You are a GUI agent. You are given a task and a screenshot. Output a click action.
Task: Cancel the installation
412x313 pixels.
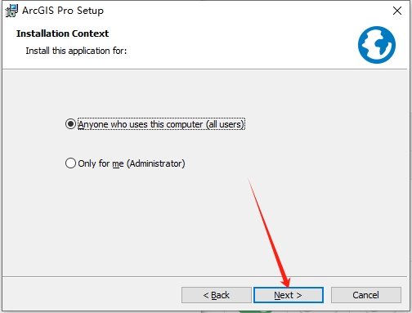click(x=366, y=295)
